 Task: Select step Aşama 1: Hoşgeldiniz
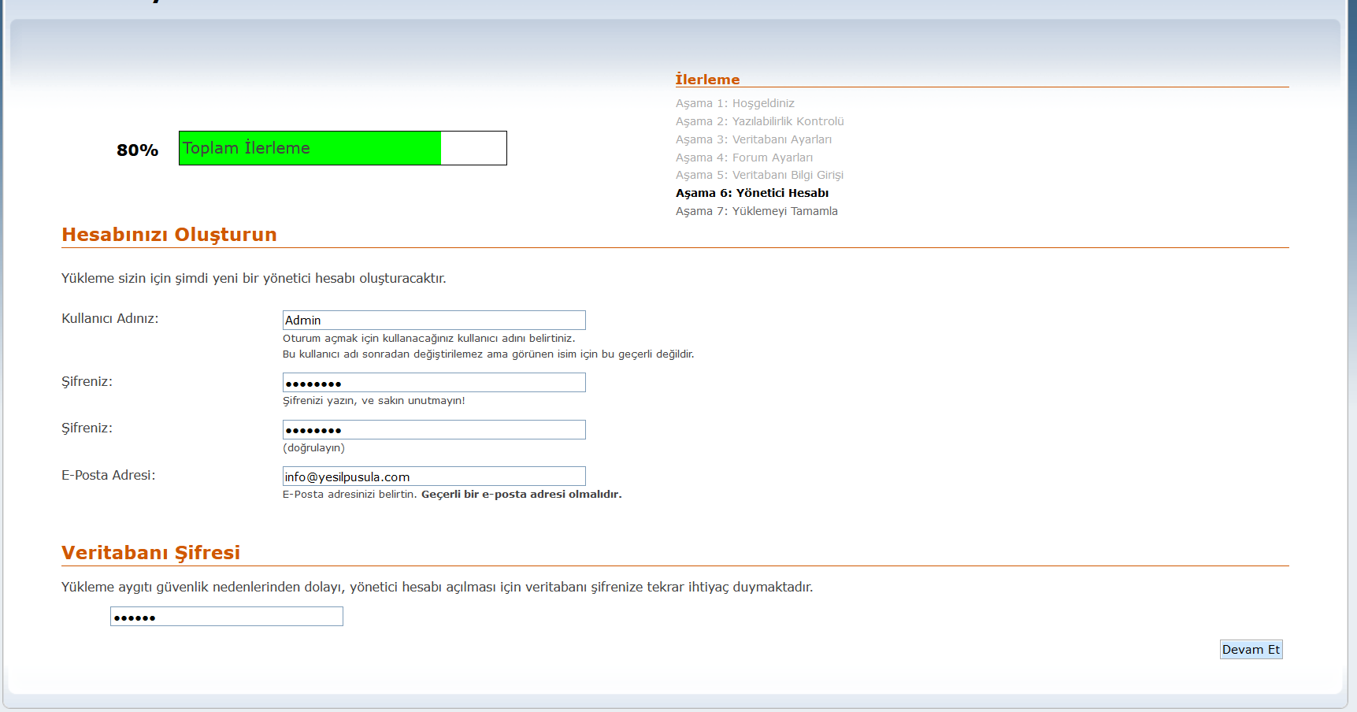pyautogui.click(x=734, y=103)
